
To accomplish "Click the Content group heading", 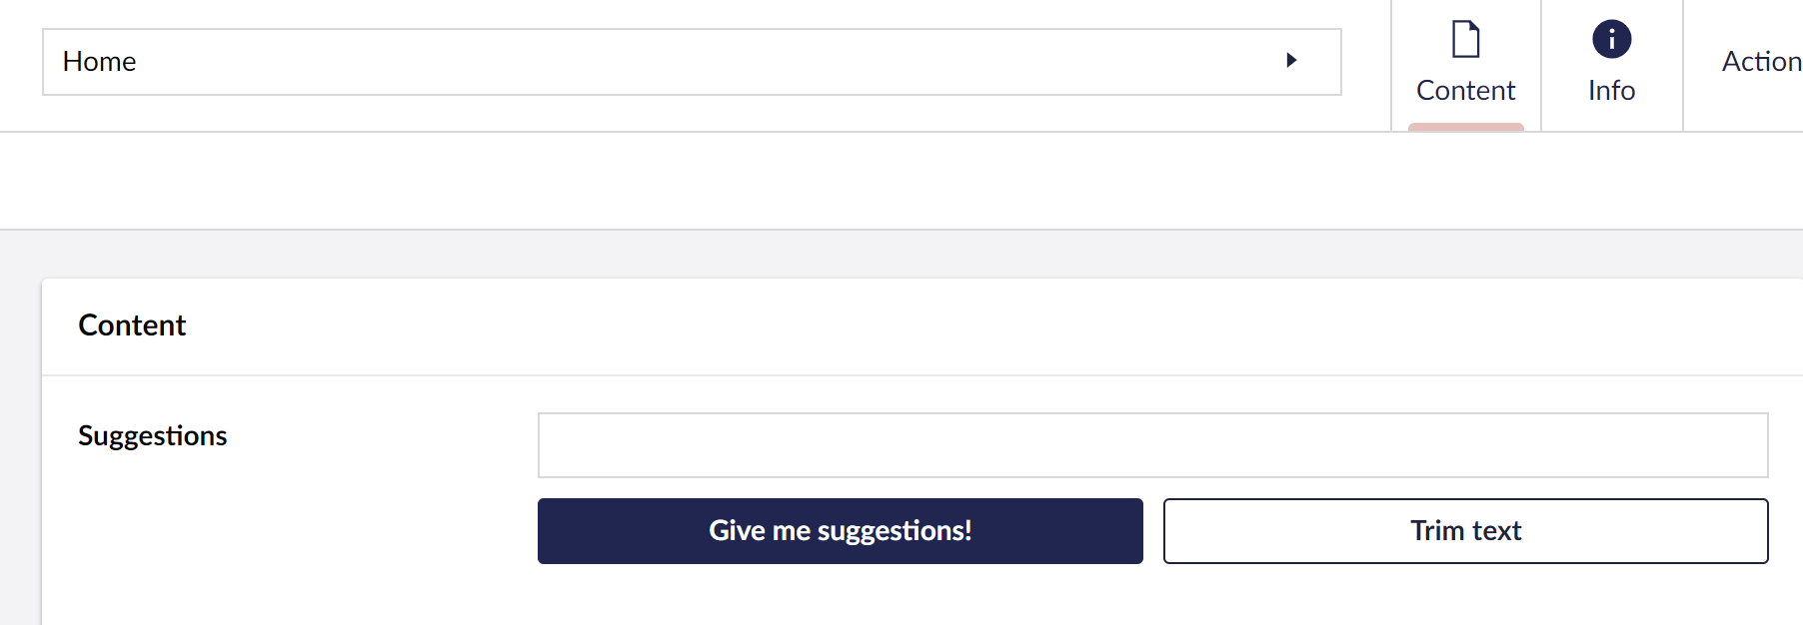I will tap(132, 325).
